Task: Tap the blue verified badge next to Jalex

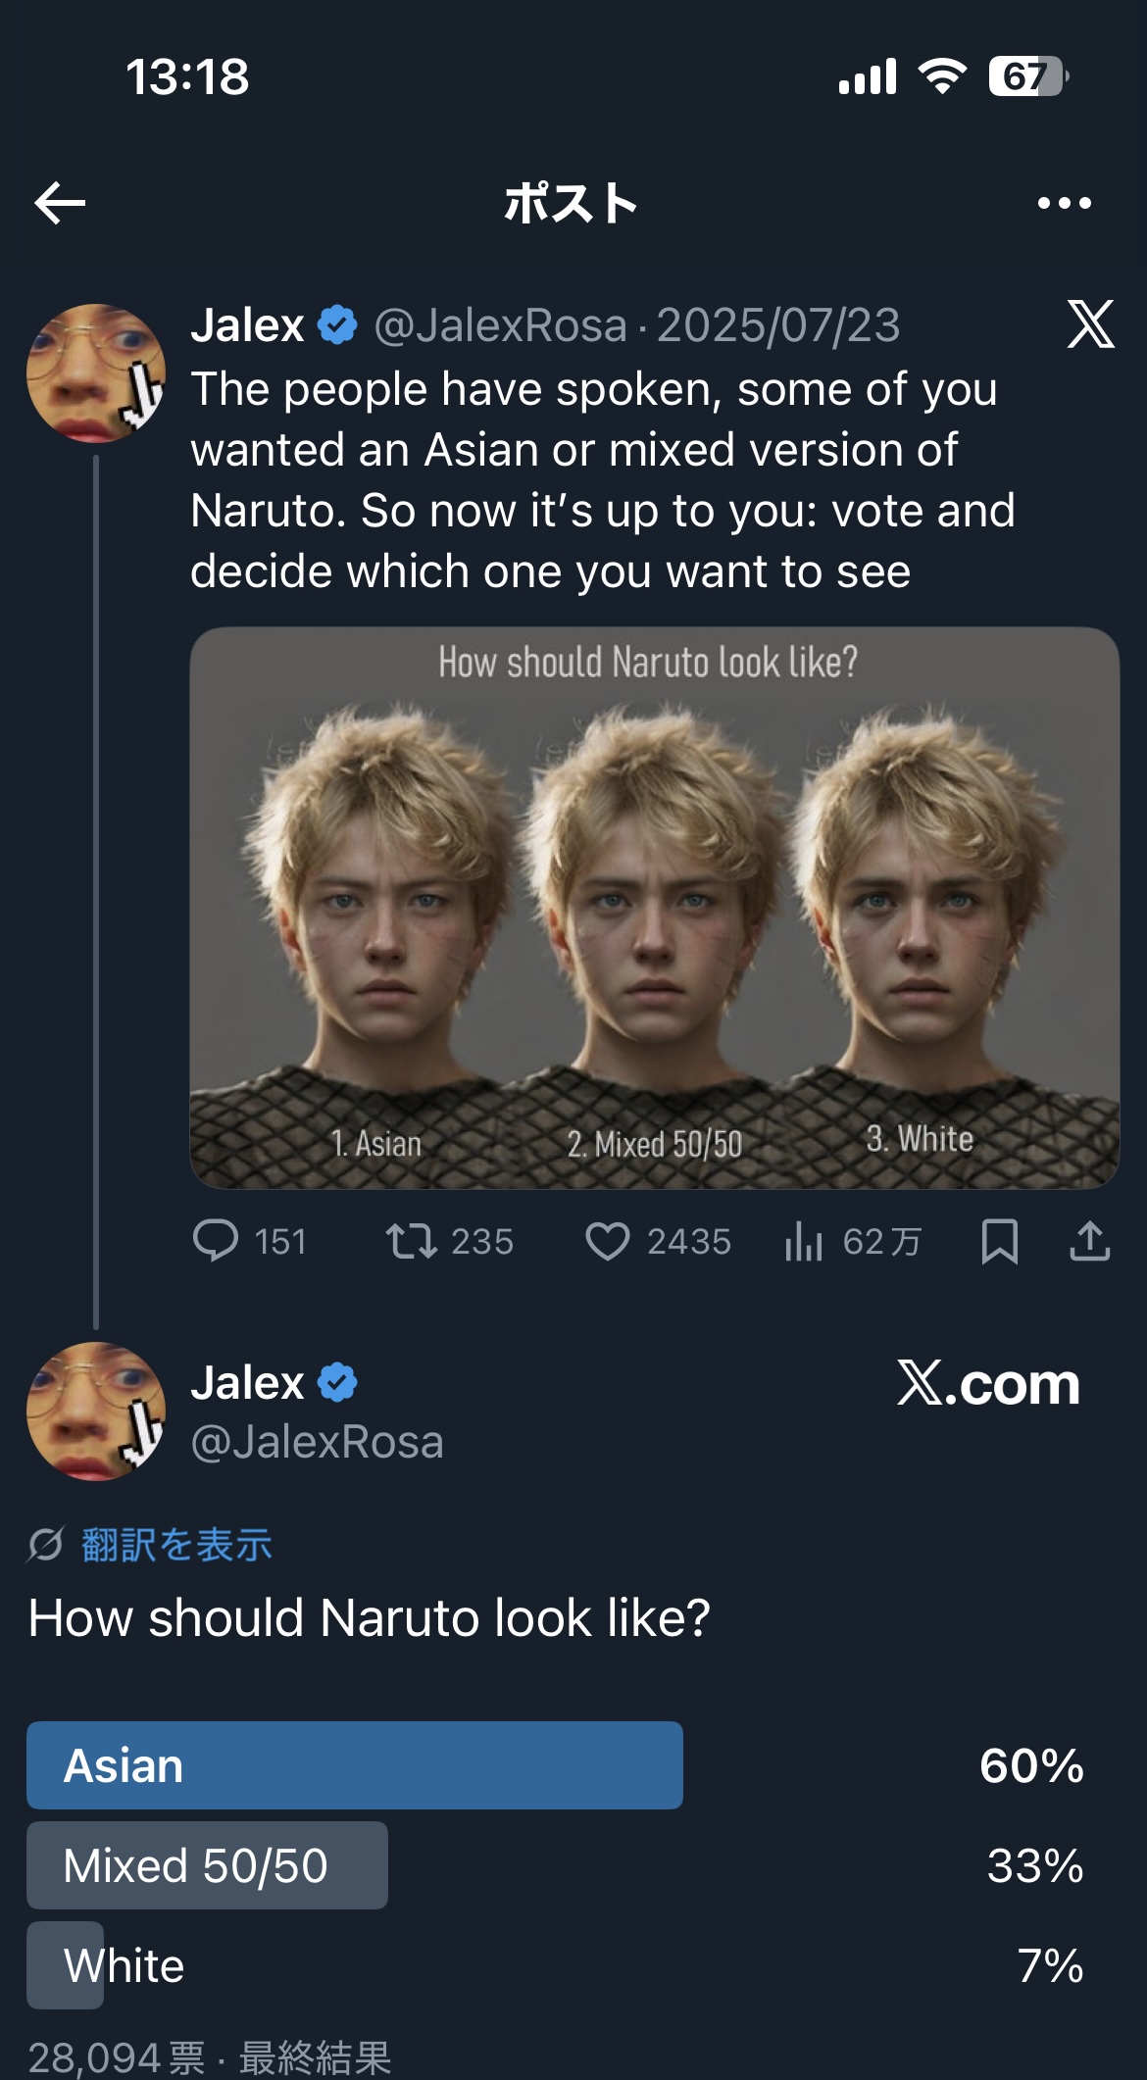Action: click(x=338, y=325)
